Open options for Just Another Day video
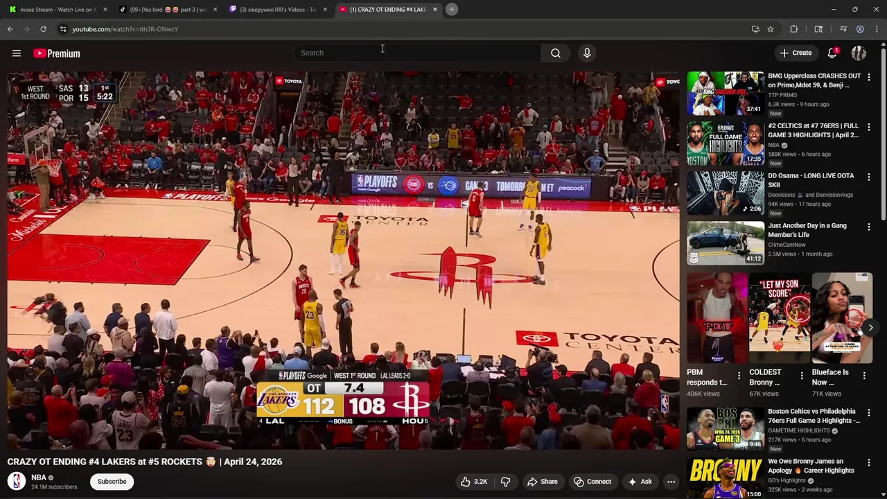Viewport: 887px width, 499px height. click(x=868, y=227)
